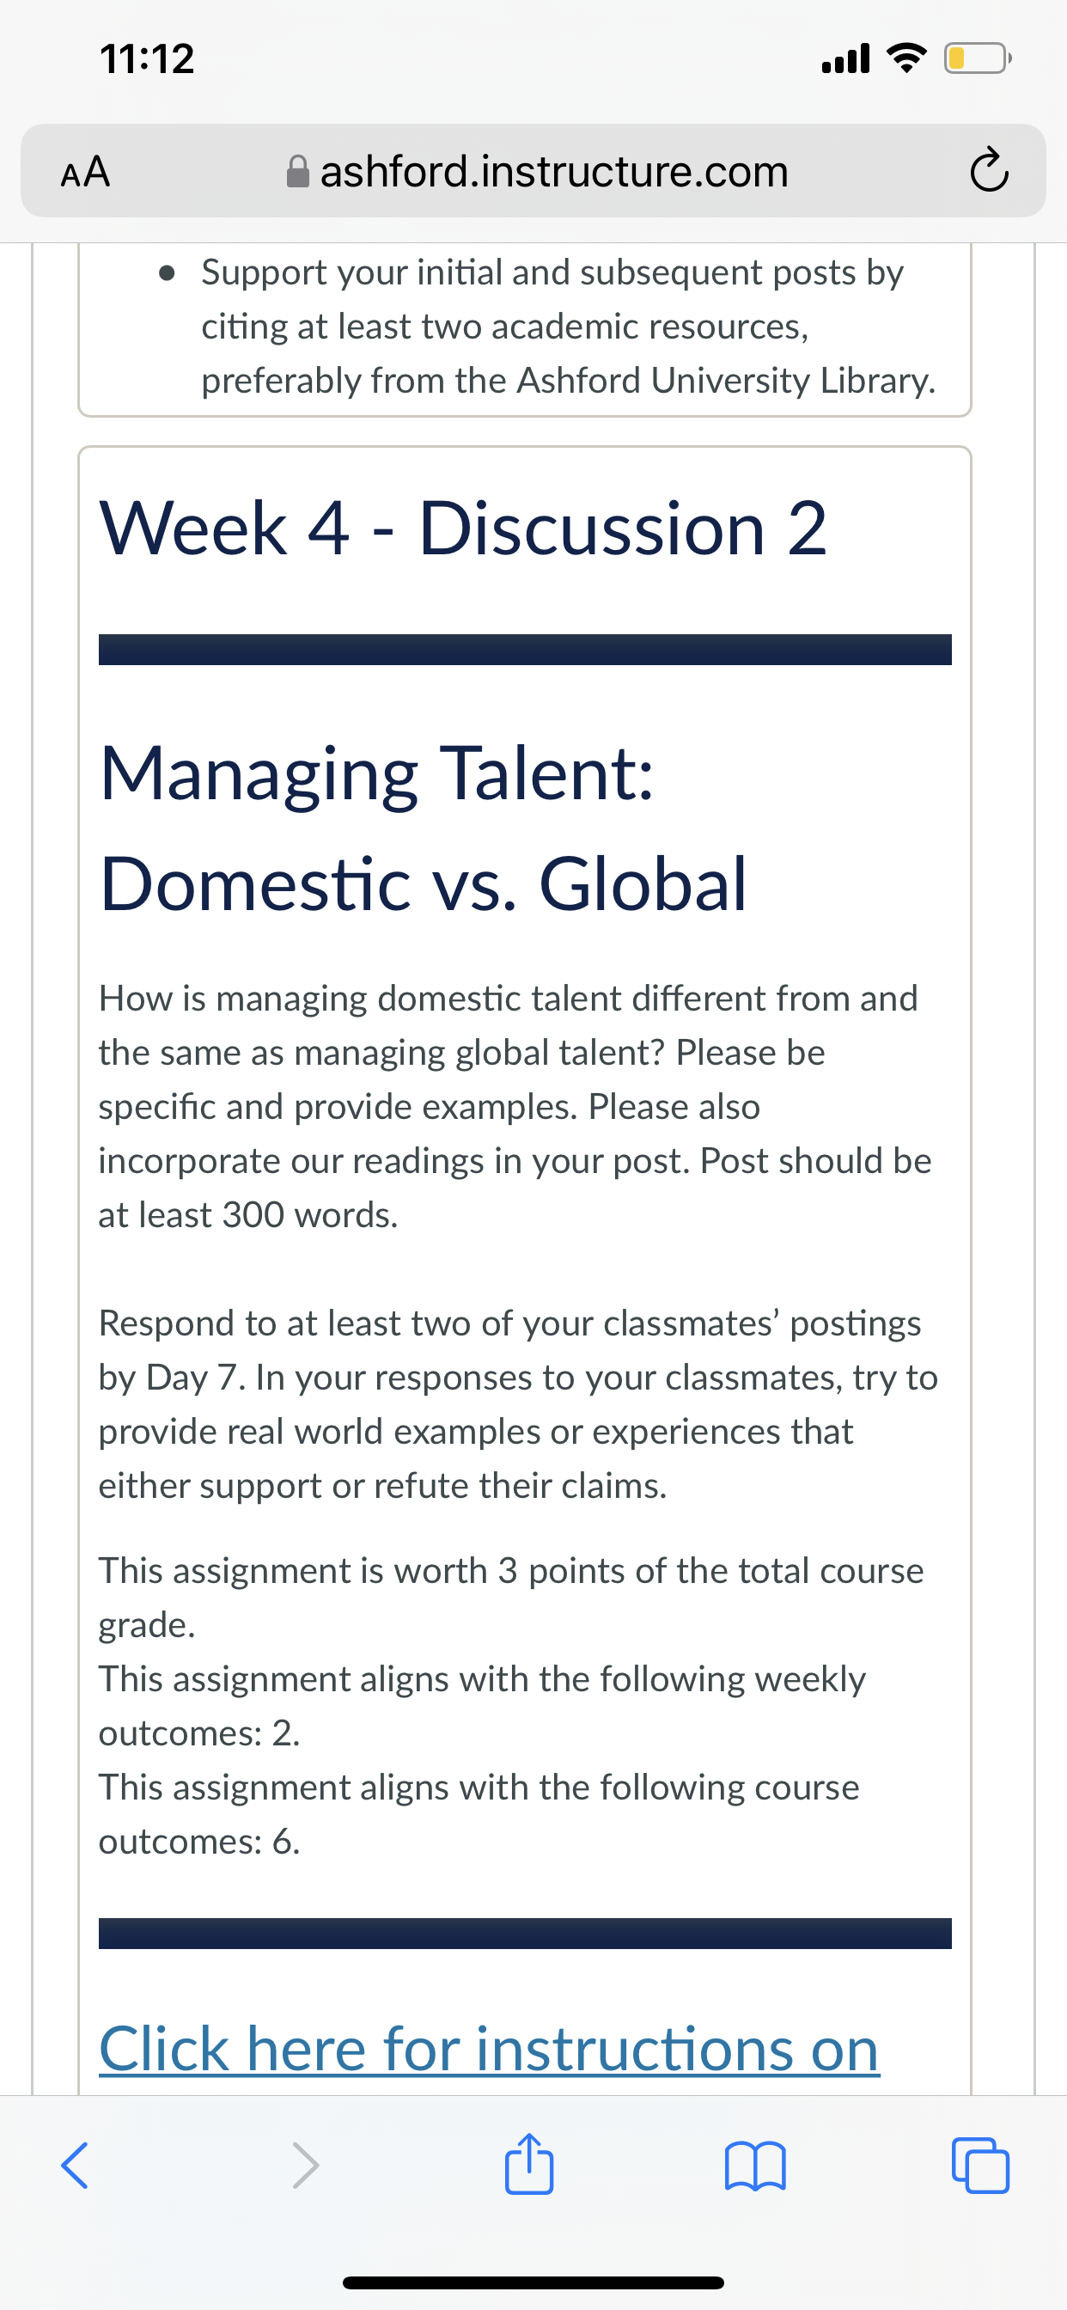The width and height of the screenshot is (1067, 2310).
Task: Open the Share sheet icon
Action: tap(529, 2163)
